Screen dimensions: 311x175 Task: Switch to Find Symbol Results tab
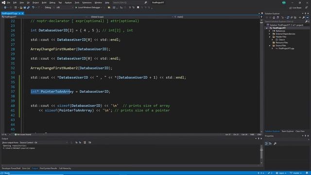coord(48,168)
